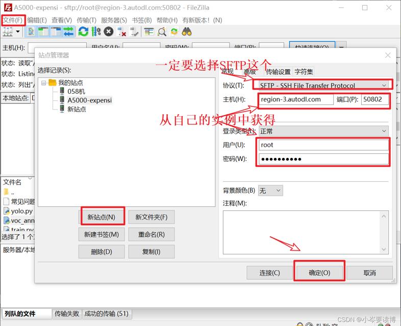The image size is (401, 326).
Task: Open the 背景颜色(B) dropdown
Action: pyautogui.click(x=270, y=191)
